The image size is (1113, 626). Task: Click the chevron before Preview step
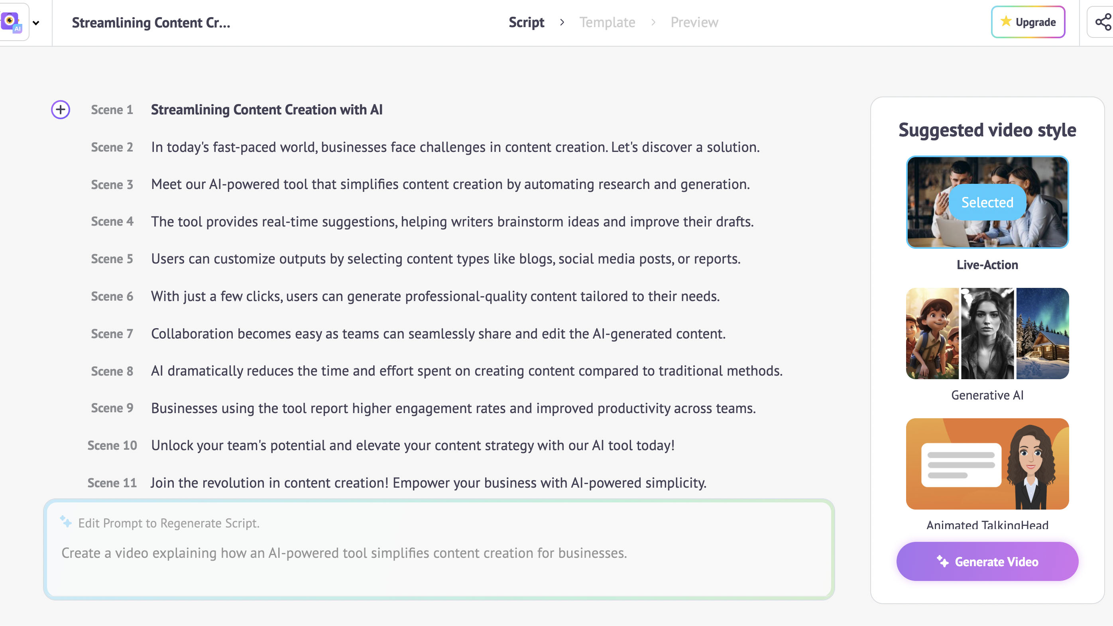[653, 22]
